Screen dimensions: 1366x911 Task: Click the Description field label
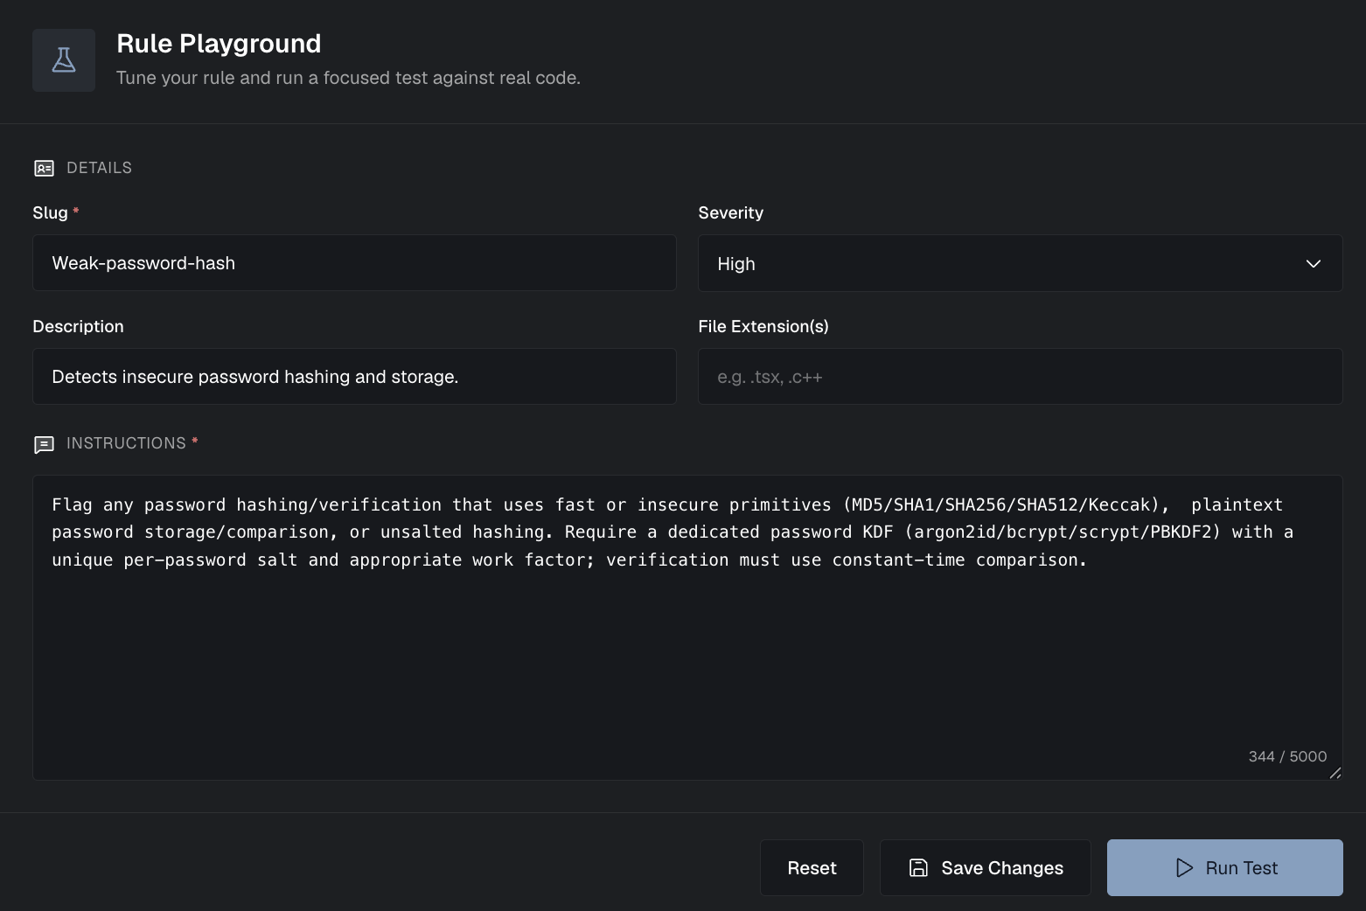coord(78,326)
